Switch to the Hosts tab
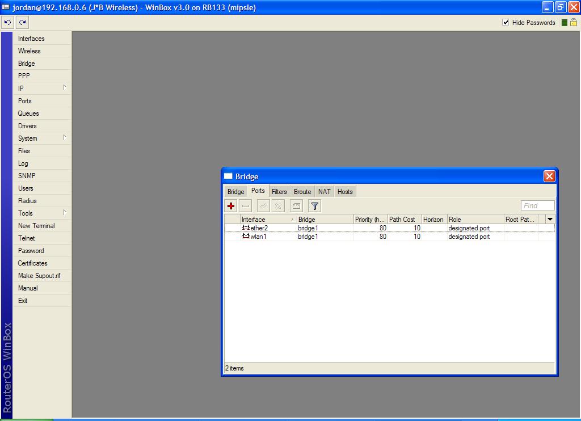 tap(345, 192)
